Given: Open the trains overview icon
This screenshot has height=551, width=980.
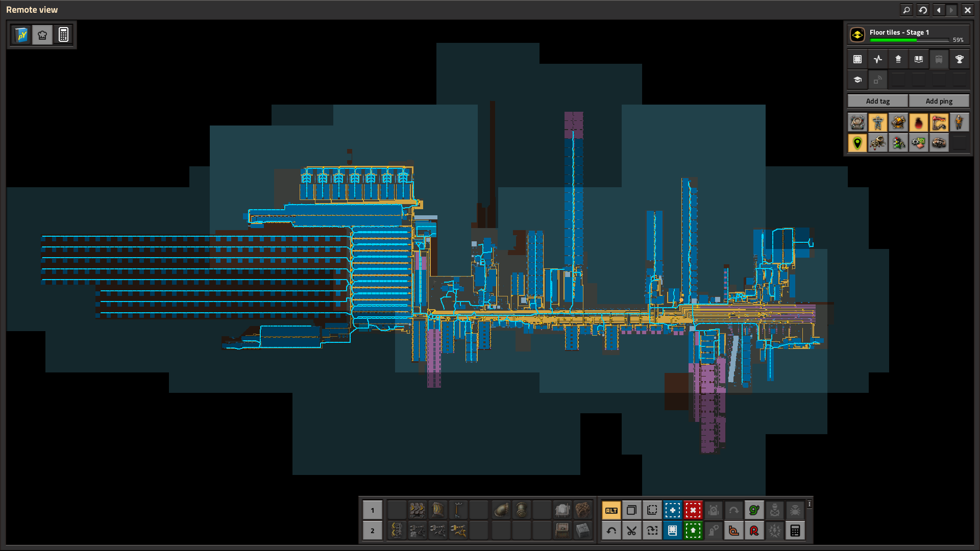Looking at the screenshot, I should point(939,59).
